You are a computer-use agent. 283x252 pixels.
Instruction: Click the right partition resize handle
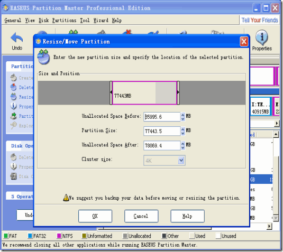[178, 92]
